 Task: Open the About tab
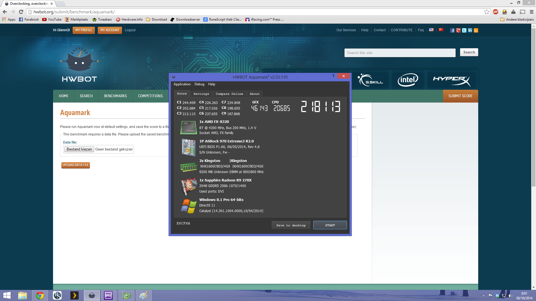coord(255,94)
